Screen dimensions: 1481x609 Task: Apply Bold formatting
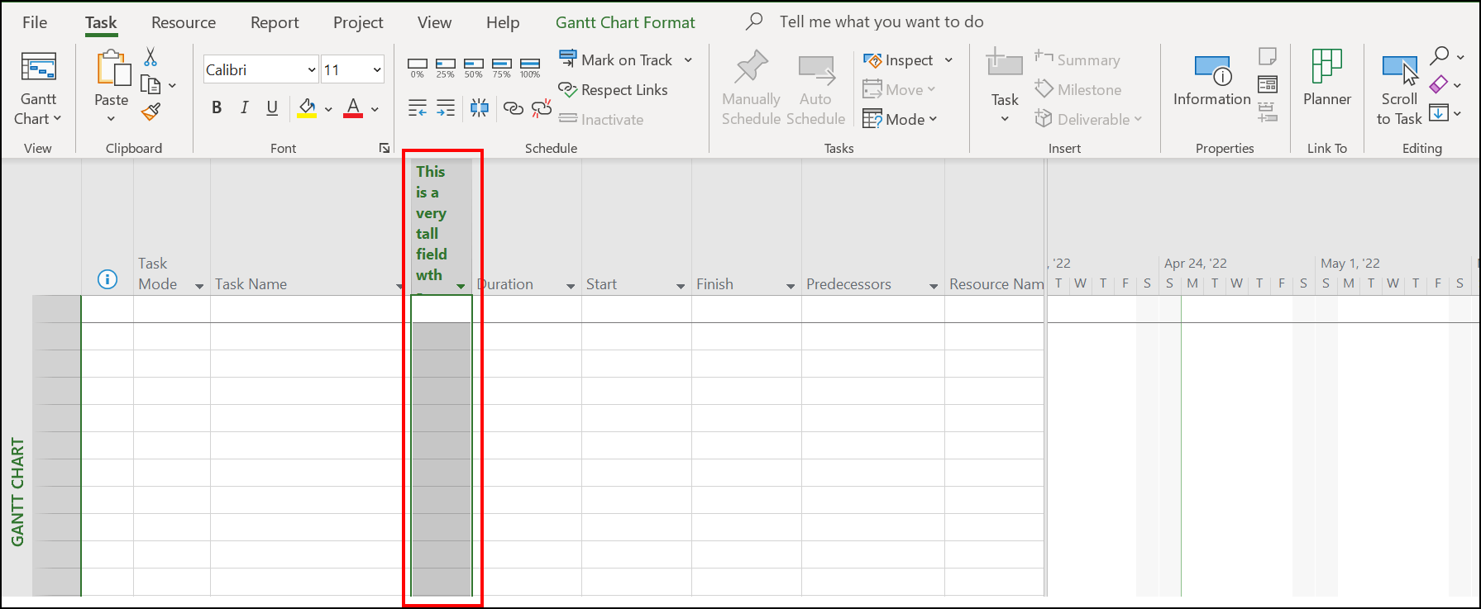click(x=217, y=107)
